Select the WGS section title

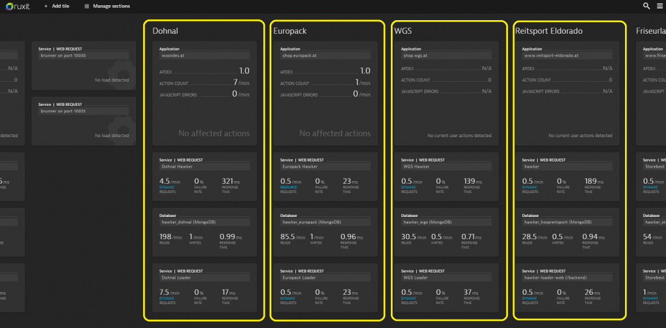click(x=403, y=31)
